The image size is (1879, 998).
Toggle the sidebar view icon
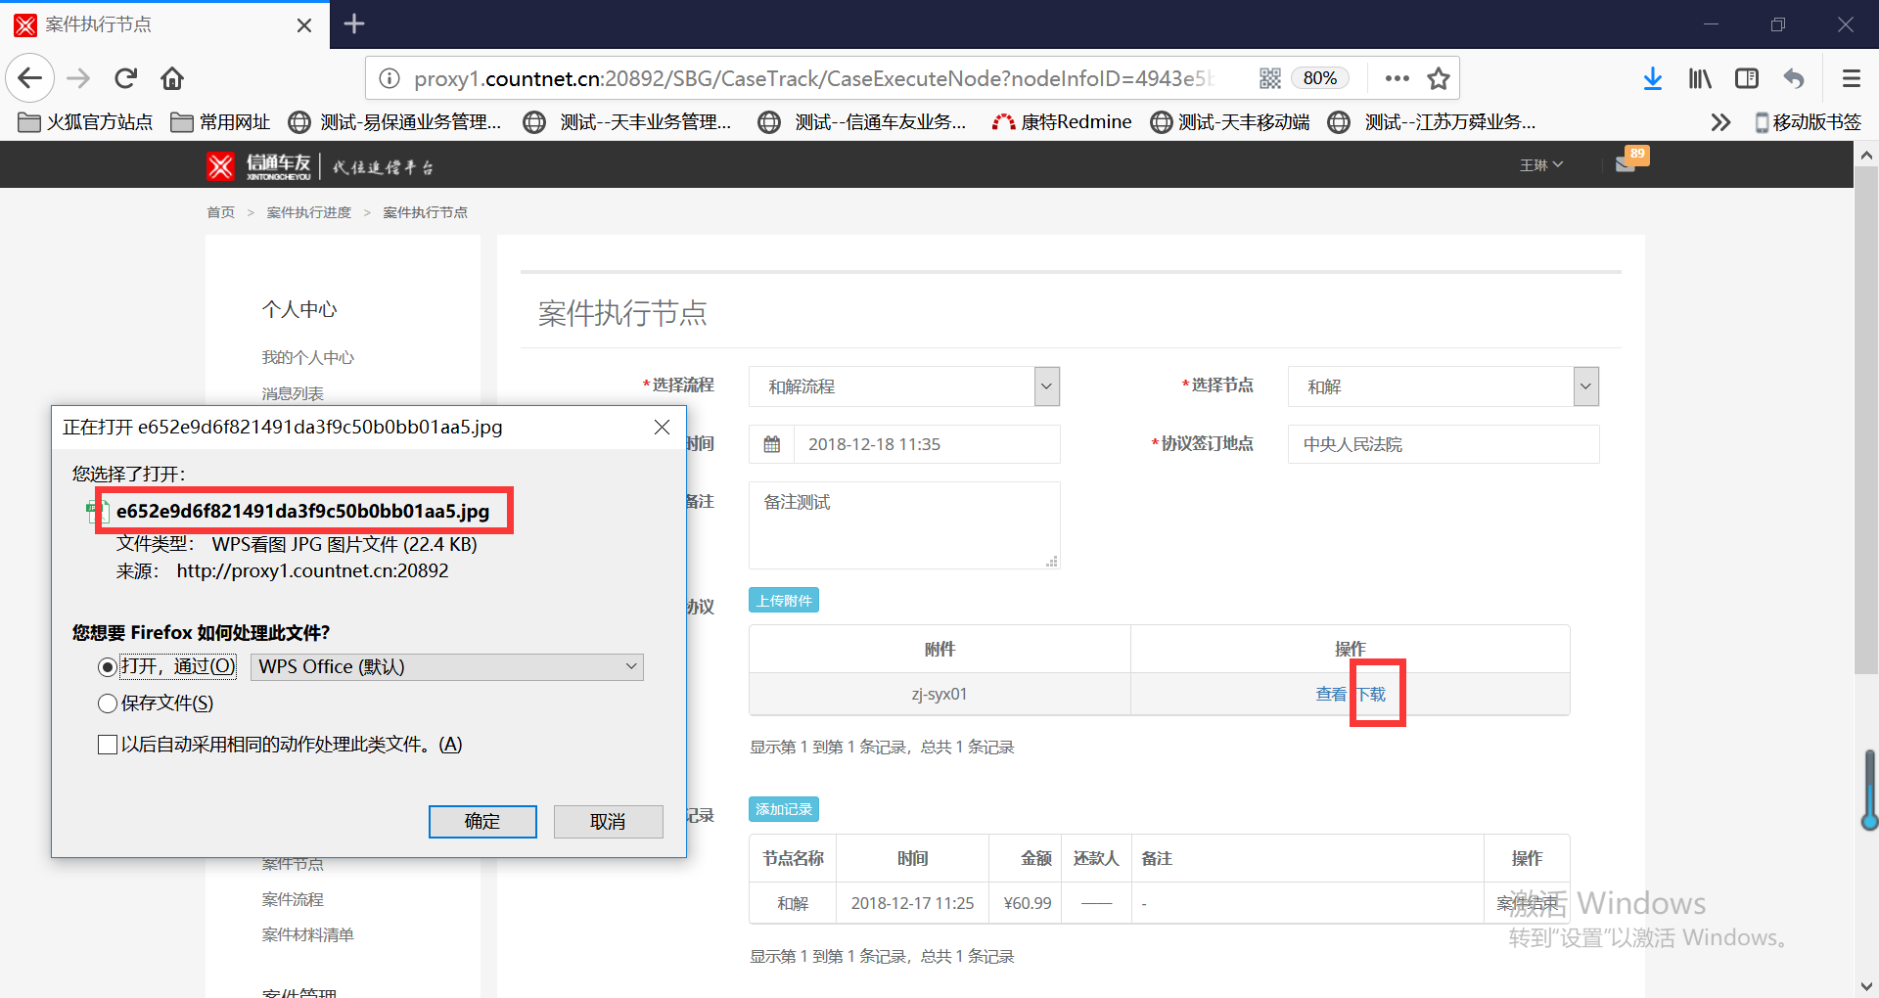[1747, 78]
